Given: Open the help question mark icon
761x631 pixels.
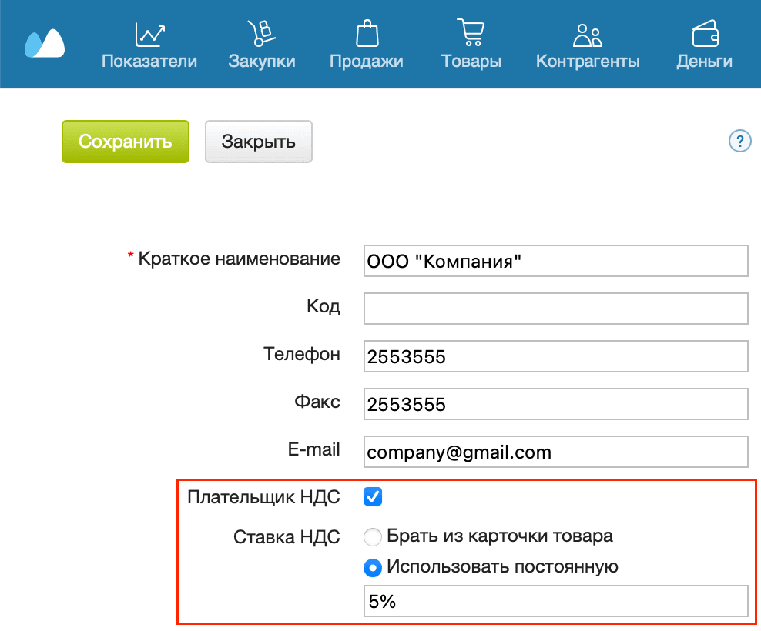Looking at the screenshot, I should [739, 141].
